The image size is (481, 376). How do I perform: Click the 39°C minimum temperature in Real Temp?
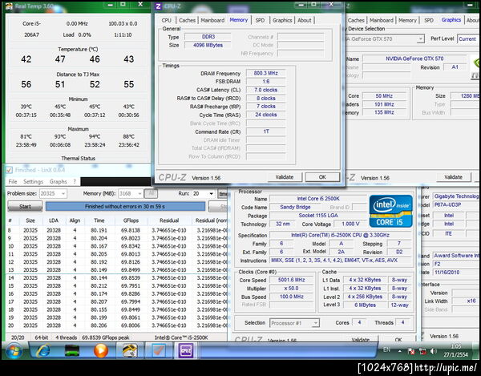click(26, 107)
